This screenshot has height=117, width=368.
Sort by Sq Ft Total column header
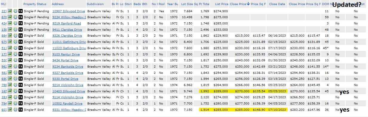pos(202,4)
